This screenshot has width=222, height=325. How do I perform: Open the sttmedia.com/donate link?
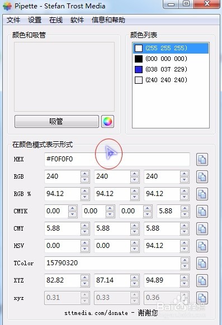pos(96,313)
